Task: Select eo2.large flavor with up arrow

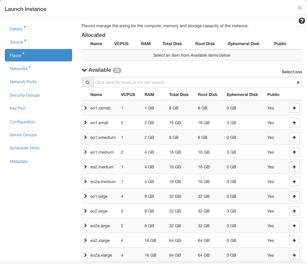Action: coord(294,211)
